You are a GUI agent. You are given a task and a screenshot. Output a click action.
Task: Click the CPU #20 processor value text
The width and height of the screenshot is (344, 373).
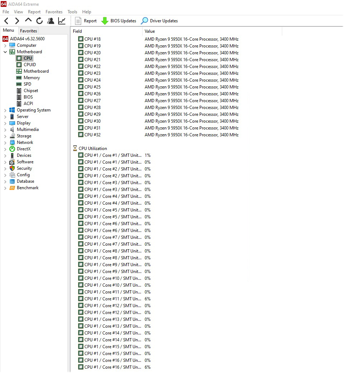tap(192, 53)
